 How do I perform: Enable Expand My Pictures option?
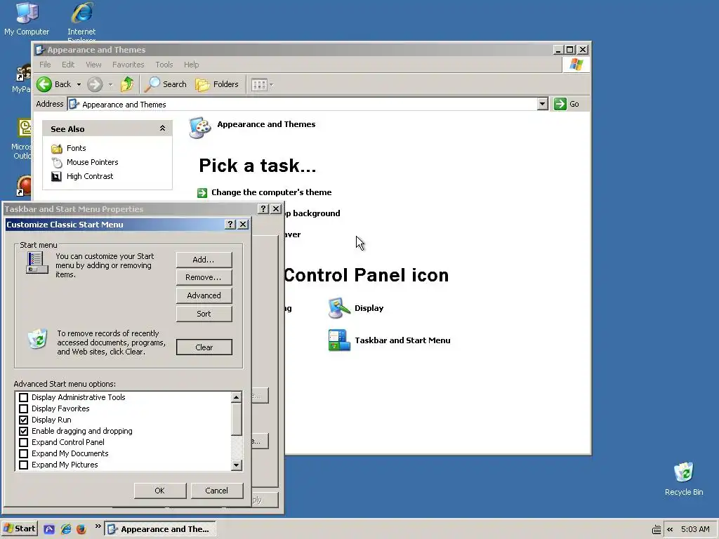pyautogui.click(x=23, y=465)
